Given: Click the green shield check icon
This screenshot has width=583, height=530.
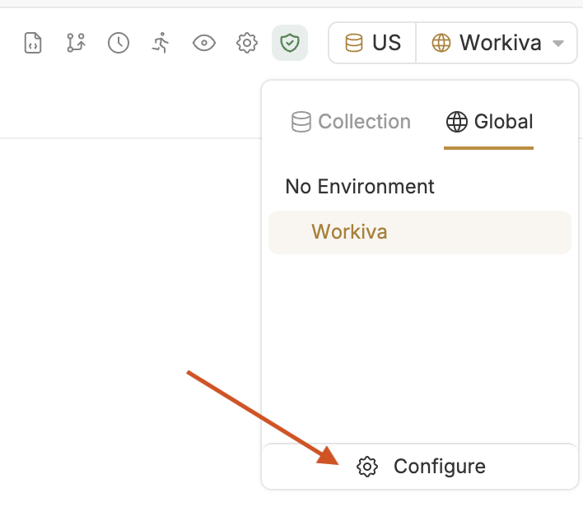Looking at the screenshot, I should click(290, 43).
